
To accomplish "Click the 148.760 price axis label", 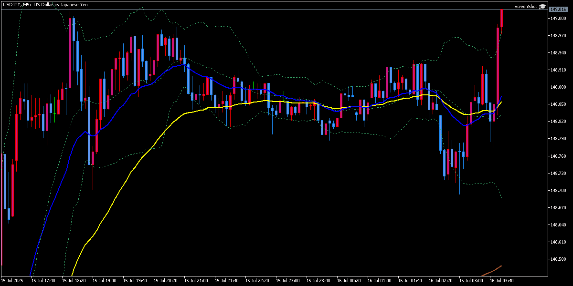I will click(x=558, y=156).
